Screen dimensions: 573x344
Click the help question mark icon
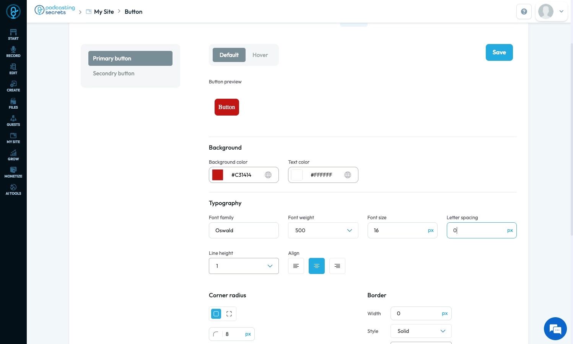point(524,11)
